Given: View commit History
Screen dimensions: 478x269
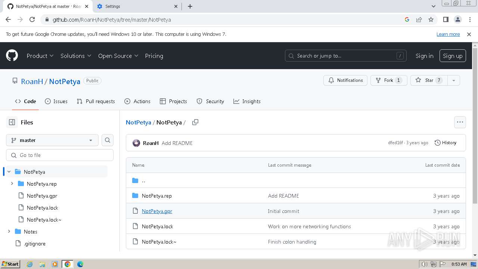Looking at the screenshot, I should point(446,143).
